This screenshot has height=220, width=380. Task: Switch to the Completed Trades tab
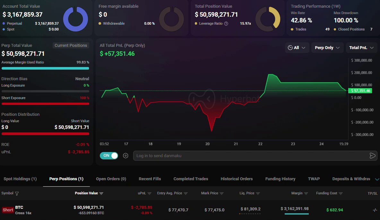pyautogui.click(x=191, y=179)
